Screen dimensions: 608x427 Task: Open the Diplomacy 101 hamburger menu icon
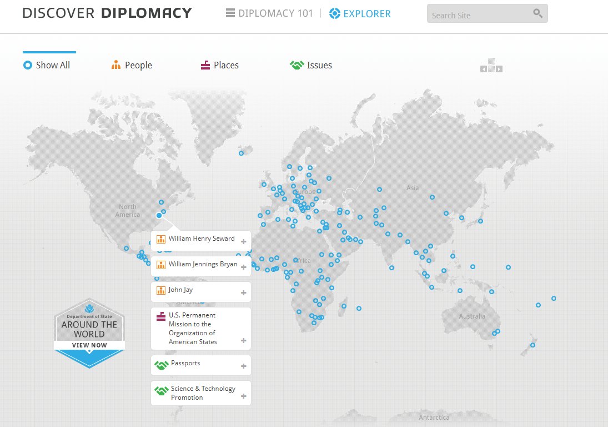pyautogui.click(x=230, y=13)
